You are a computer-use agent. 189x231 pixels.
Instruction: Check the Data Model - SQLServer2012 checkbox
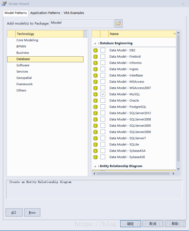click(103, 113)
